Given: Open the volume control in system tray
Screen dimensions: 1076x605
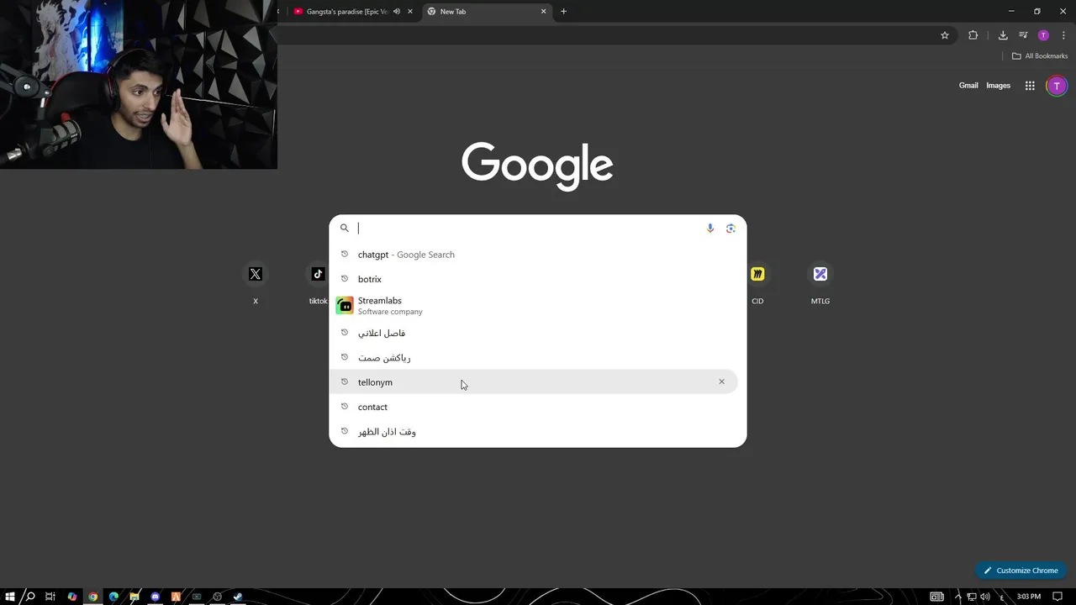Looking at the screenshot, I should coord(984,597).
